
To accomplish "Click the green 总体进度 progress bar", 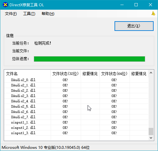I will point(89,59).
